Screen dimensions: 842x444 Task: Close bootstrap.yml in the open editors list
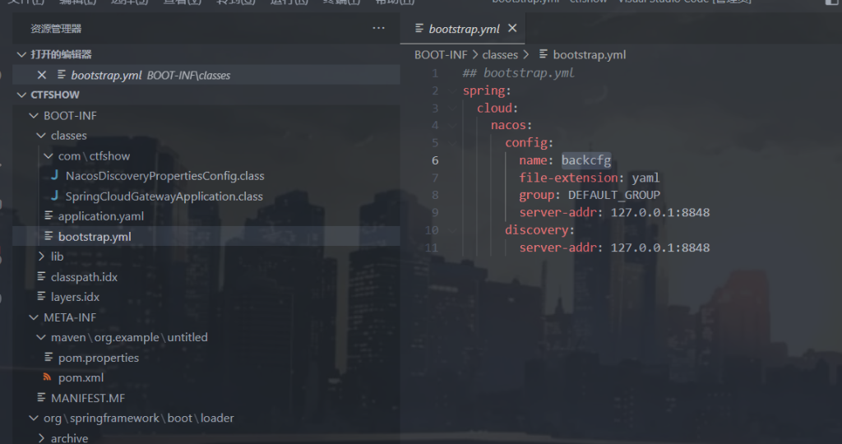42,75
